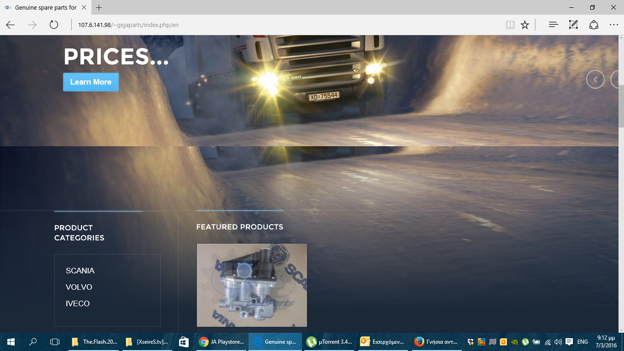Open the Outlook tray icon
Screen dimensions: 624x351
(x=503, y=342)
